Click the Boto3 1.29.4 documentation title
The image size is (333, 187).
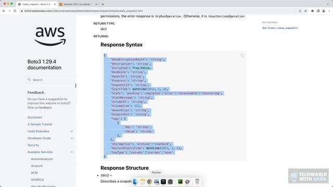44,64
